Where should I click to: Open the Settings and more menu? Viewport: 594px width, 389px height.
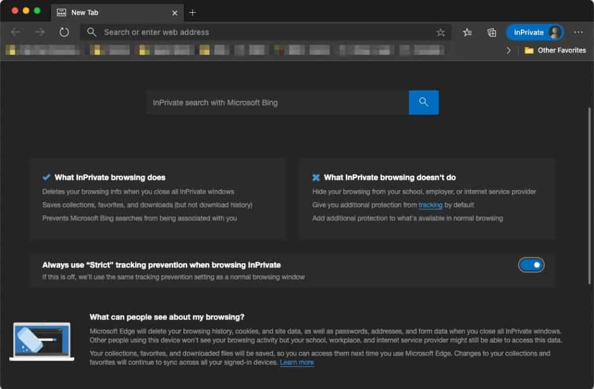click(578, 32)
